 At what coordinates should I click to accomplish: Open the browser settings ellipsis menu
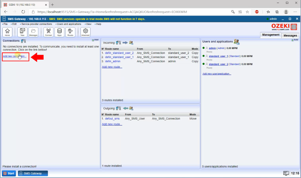[295, 12]
